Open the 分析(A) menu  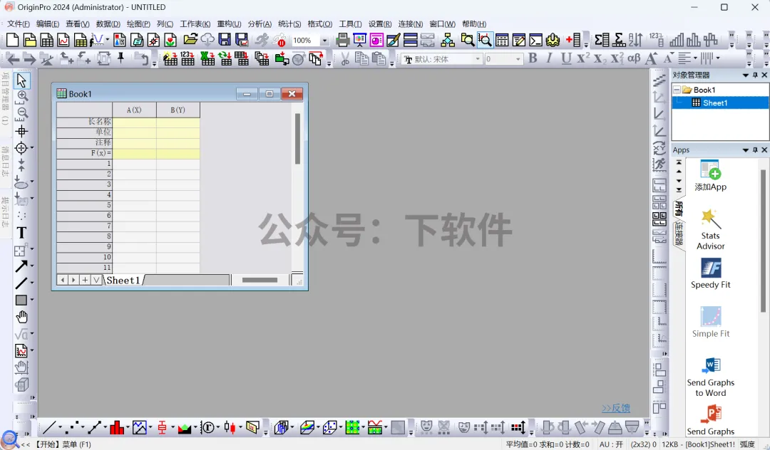point(260,24)
